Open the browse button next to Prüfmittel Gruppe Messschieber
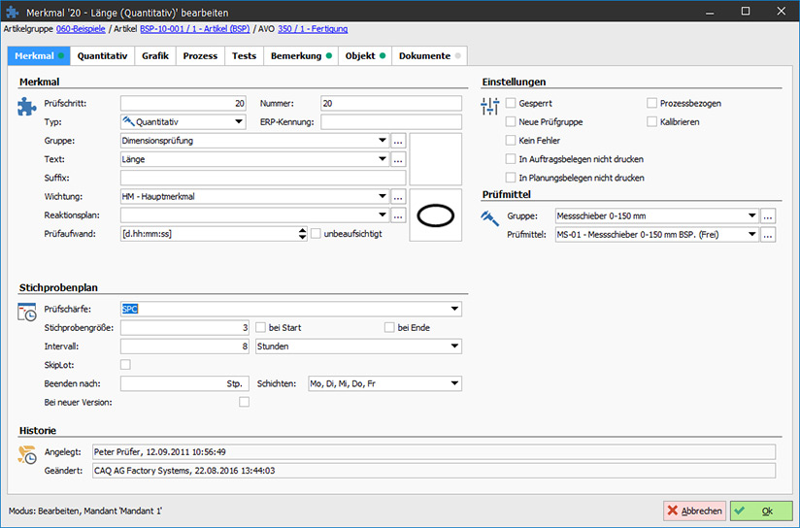The image size is (800, 528). click(768, 215)
